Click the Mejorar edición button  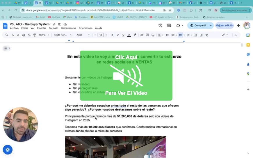coord(225,25)
